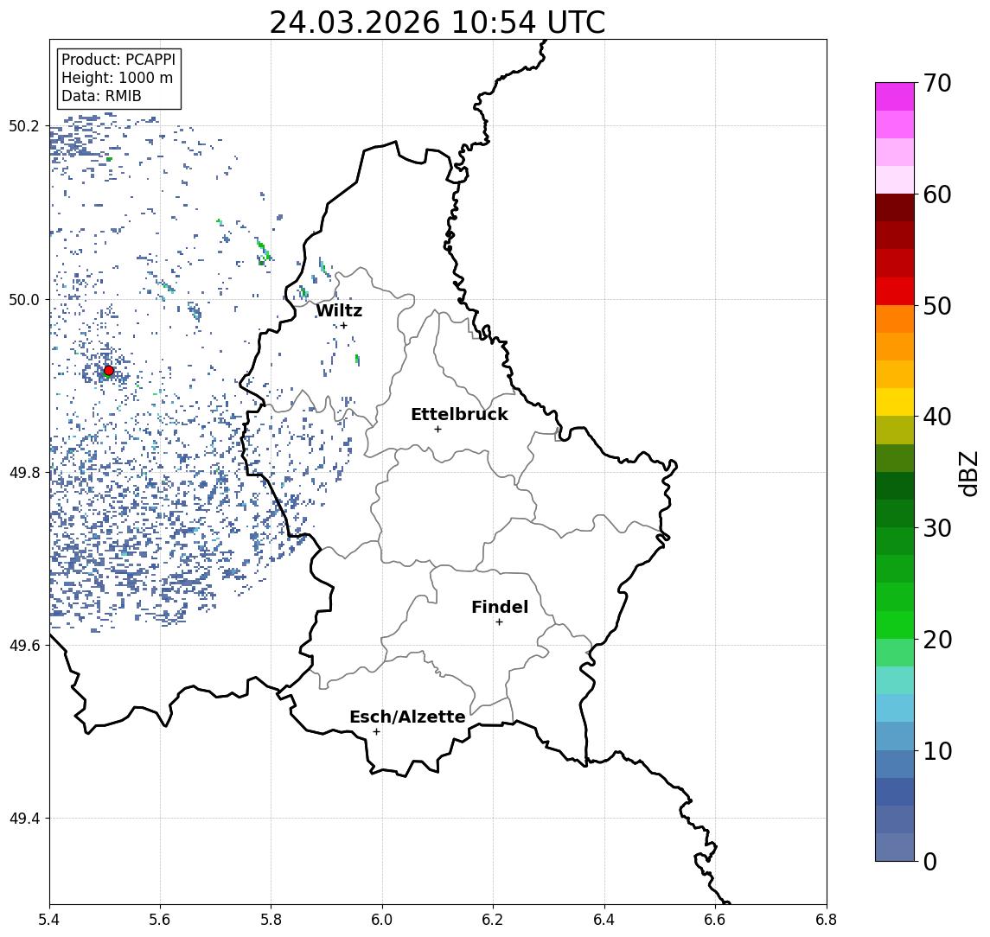Image resolution: width=990 pixels, height=937 pixels.
Task: Click the magenta top colorbar segment
Action: point(895,97)
